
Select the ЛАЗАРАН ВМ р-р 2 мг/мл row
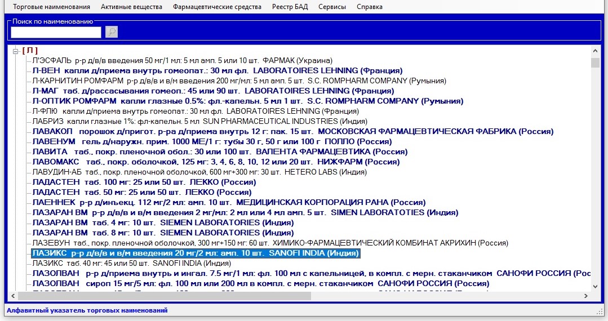(x=246, y=212)
